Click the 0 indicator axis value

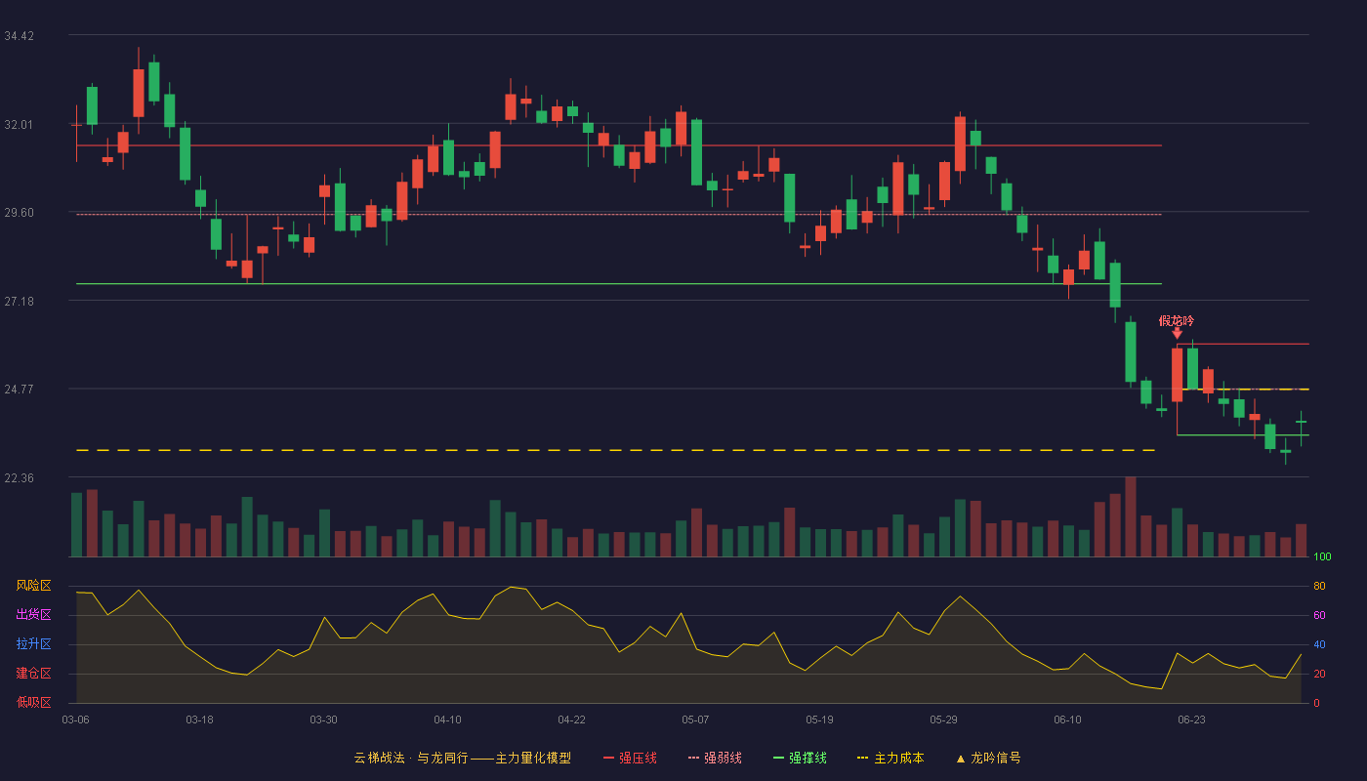[1316, 703]
